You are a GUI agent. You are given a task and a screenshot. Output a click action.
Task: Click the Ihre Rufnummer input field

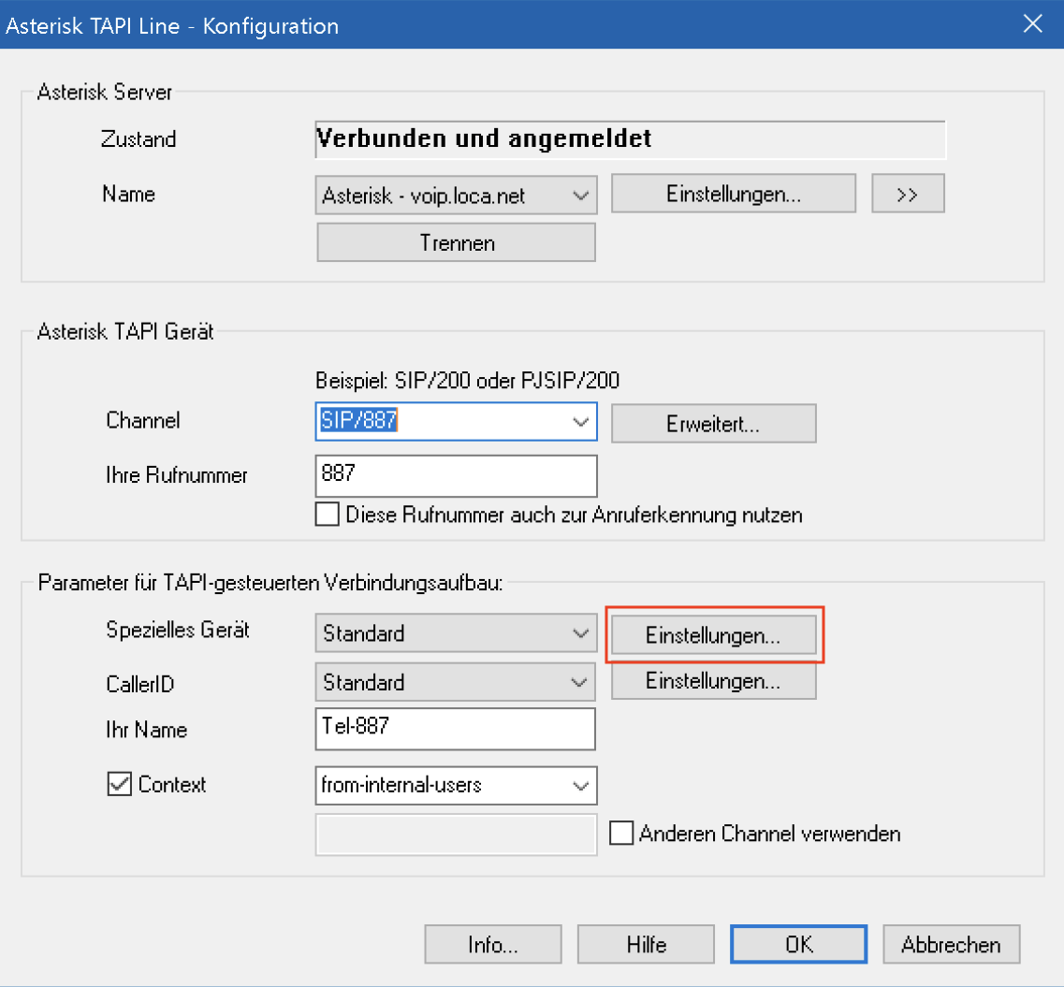click(x=456, y=475)
